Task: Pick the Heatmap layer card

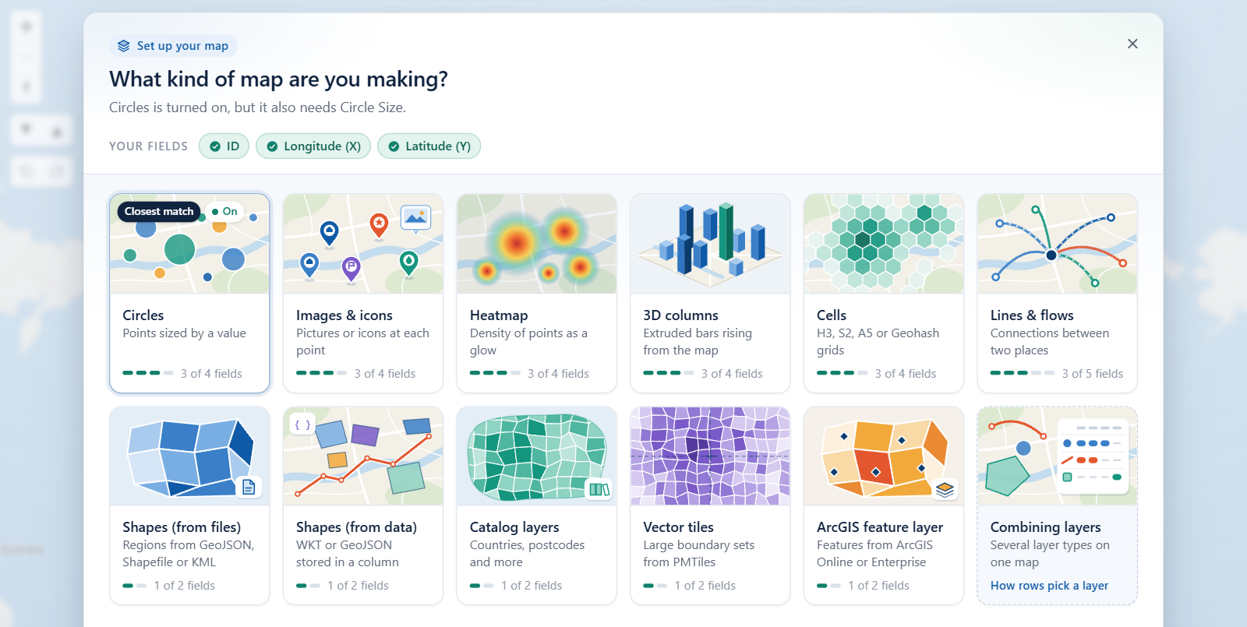Action: [537, 293]
